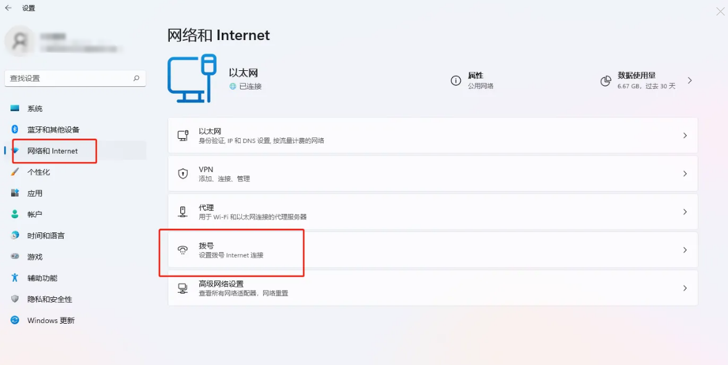The height and width of the screenshot is (365, 728).
Task: Open VPN 添加、连接、管理 settings
Action: pos(433,173)
